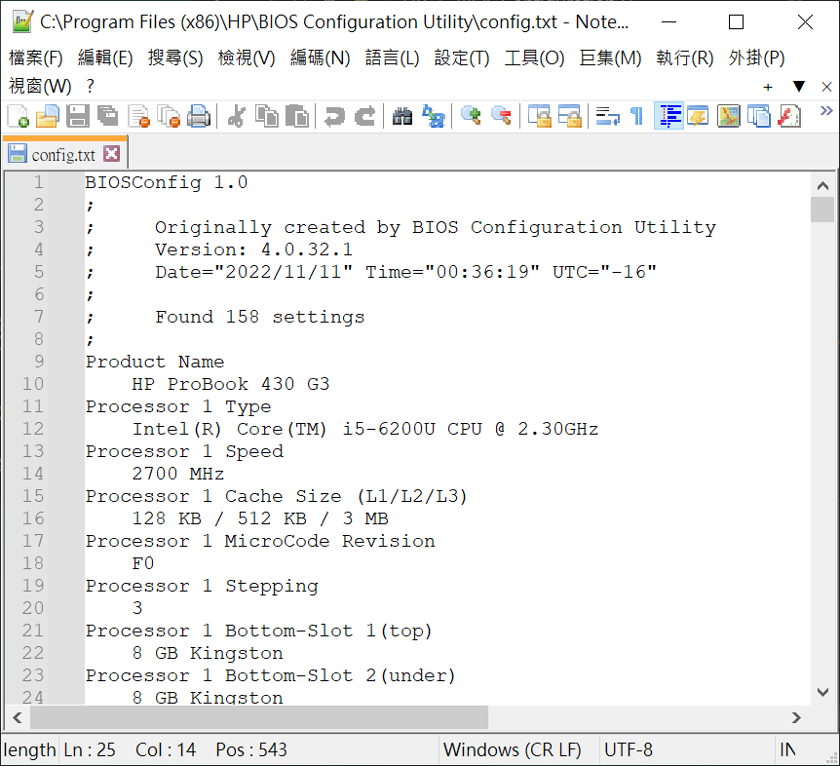Click the plus button on the menu bar
The image size is (840, 766).
(768, 87)
